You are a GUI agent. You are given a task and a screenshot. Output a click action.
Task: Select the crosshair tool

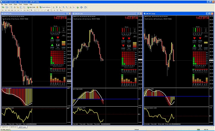[35, 10]
